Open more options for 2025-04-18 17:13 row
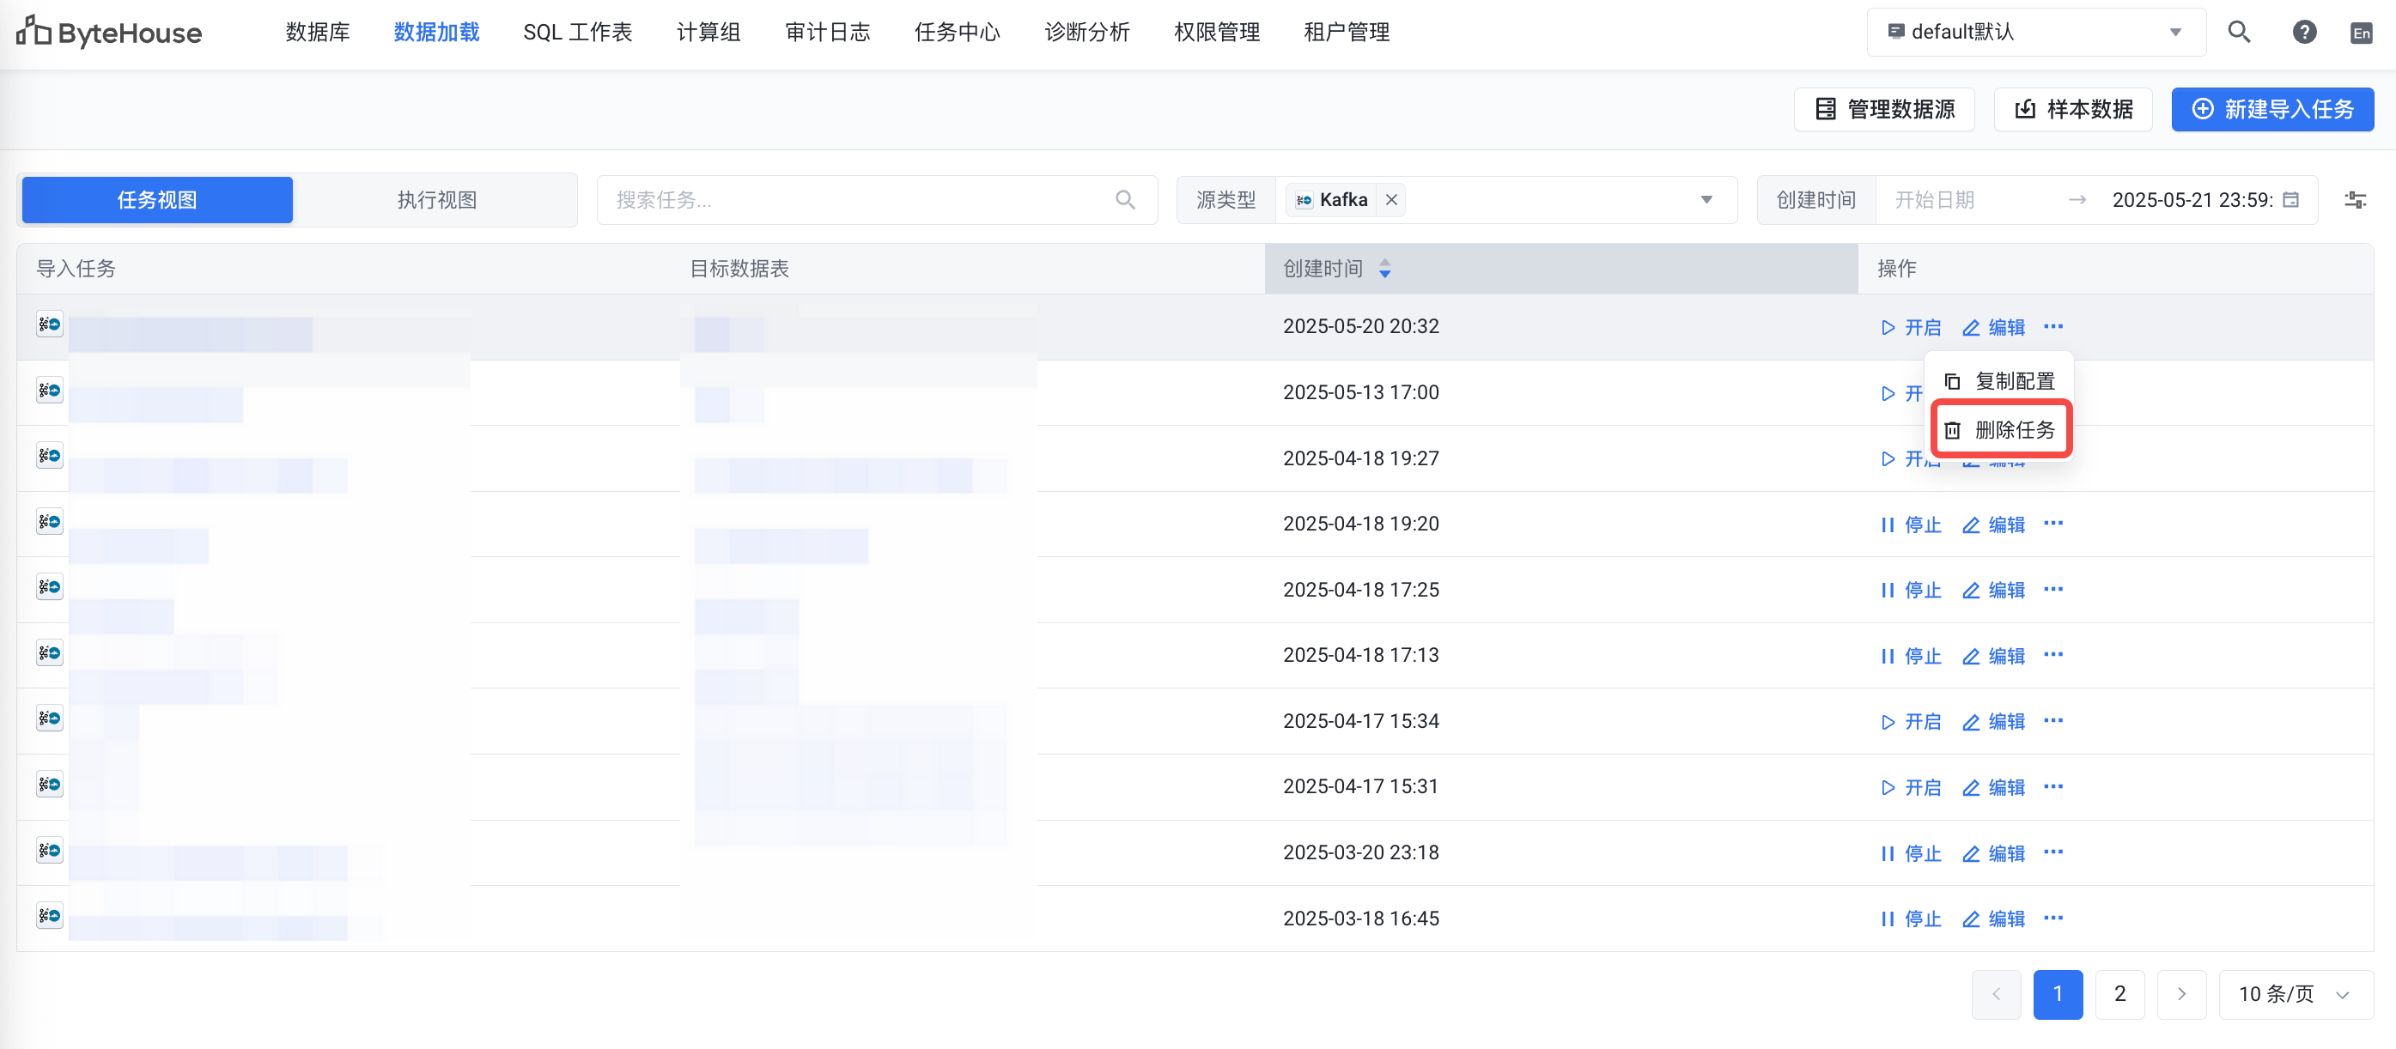This screenshot has width=2396, height=1049. point(2052,655)
